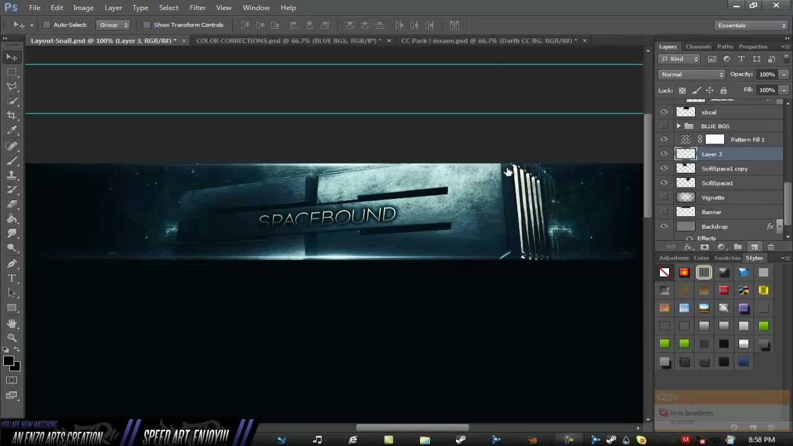Expand the BLUE BGS group
The image size is (793, 446).
pyautogui.click(x=678, y=126)
